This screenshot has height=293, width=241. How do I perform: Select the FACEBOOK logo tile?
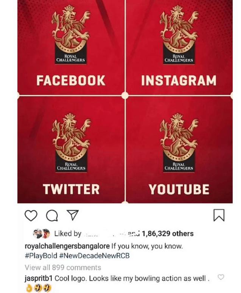point(71,47)
